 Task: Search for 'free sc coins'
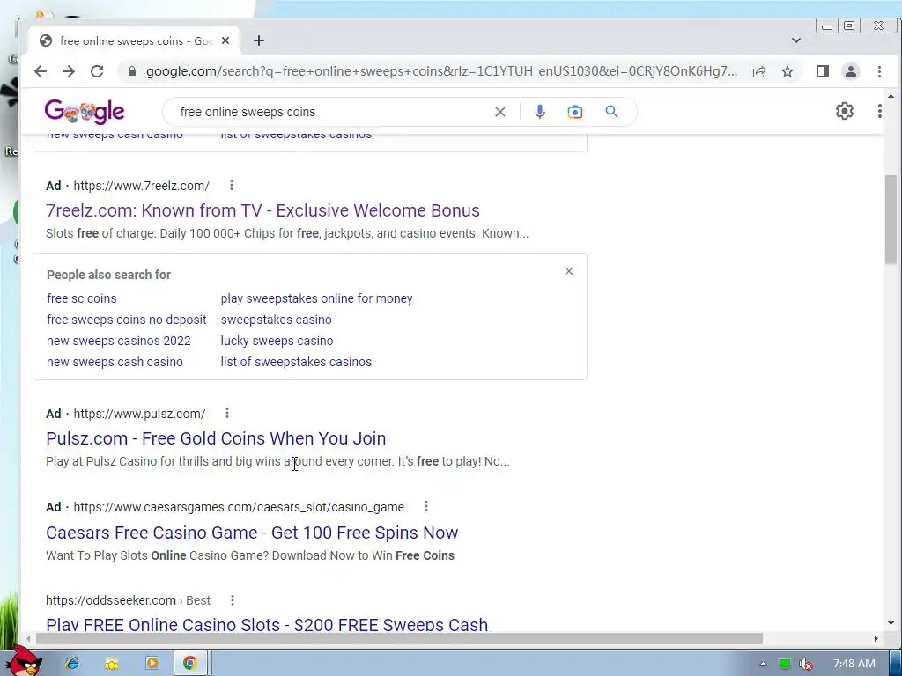pyautogui.click(x=82, y=298)
